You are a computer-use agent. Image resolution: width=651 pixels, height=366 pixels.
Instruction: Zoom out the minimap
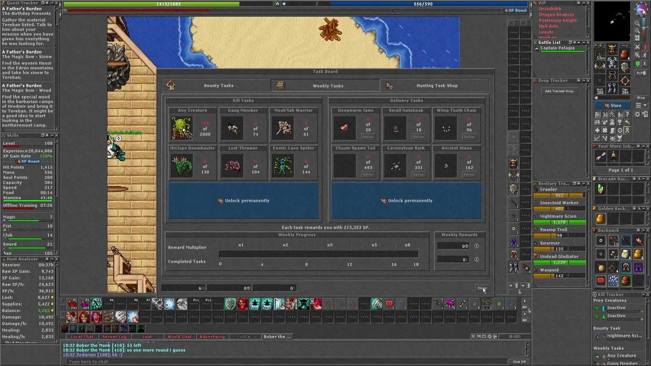[637, 23]
